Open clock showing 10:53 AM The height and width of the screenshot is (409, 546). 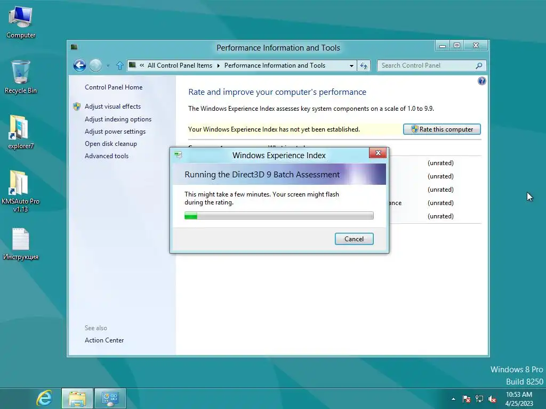pyautogui.click(x=519, y=399)
